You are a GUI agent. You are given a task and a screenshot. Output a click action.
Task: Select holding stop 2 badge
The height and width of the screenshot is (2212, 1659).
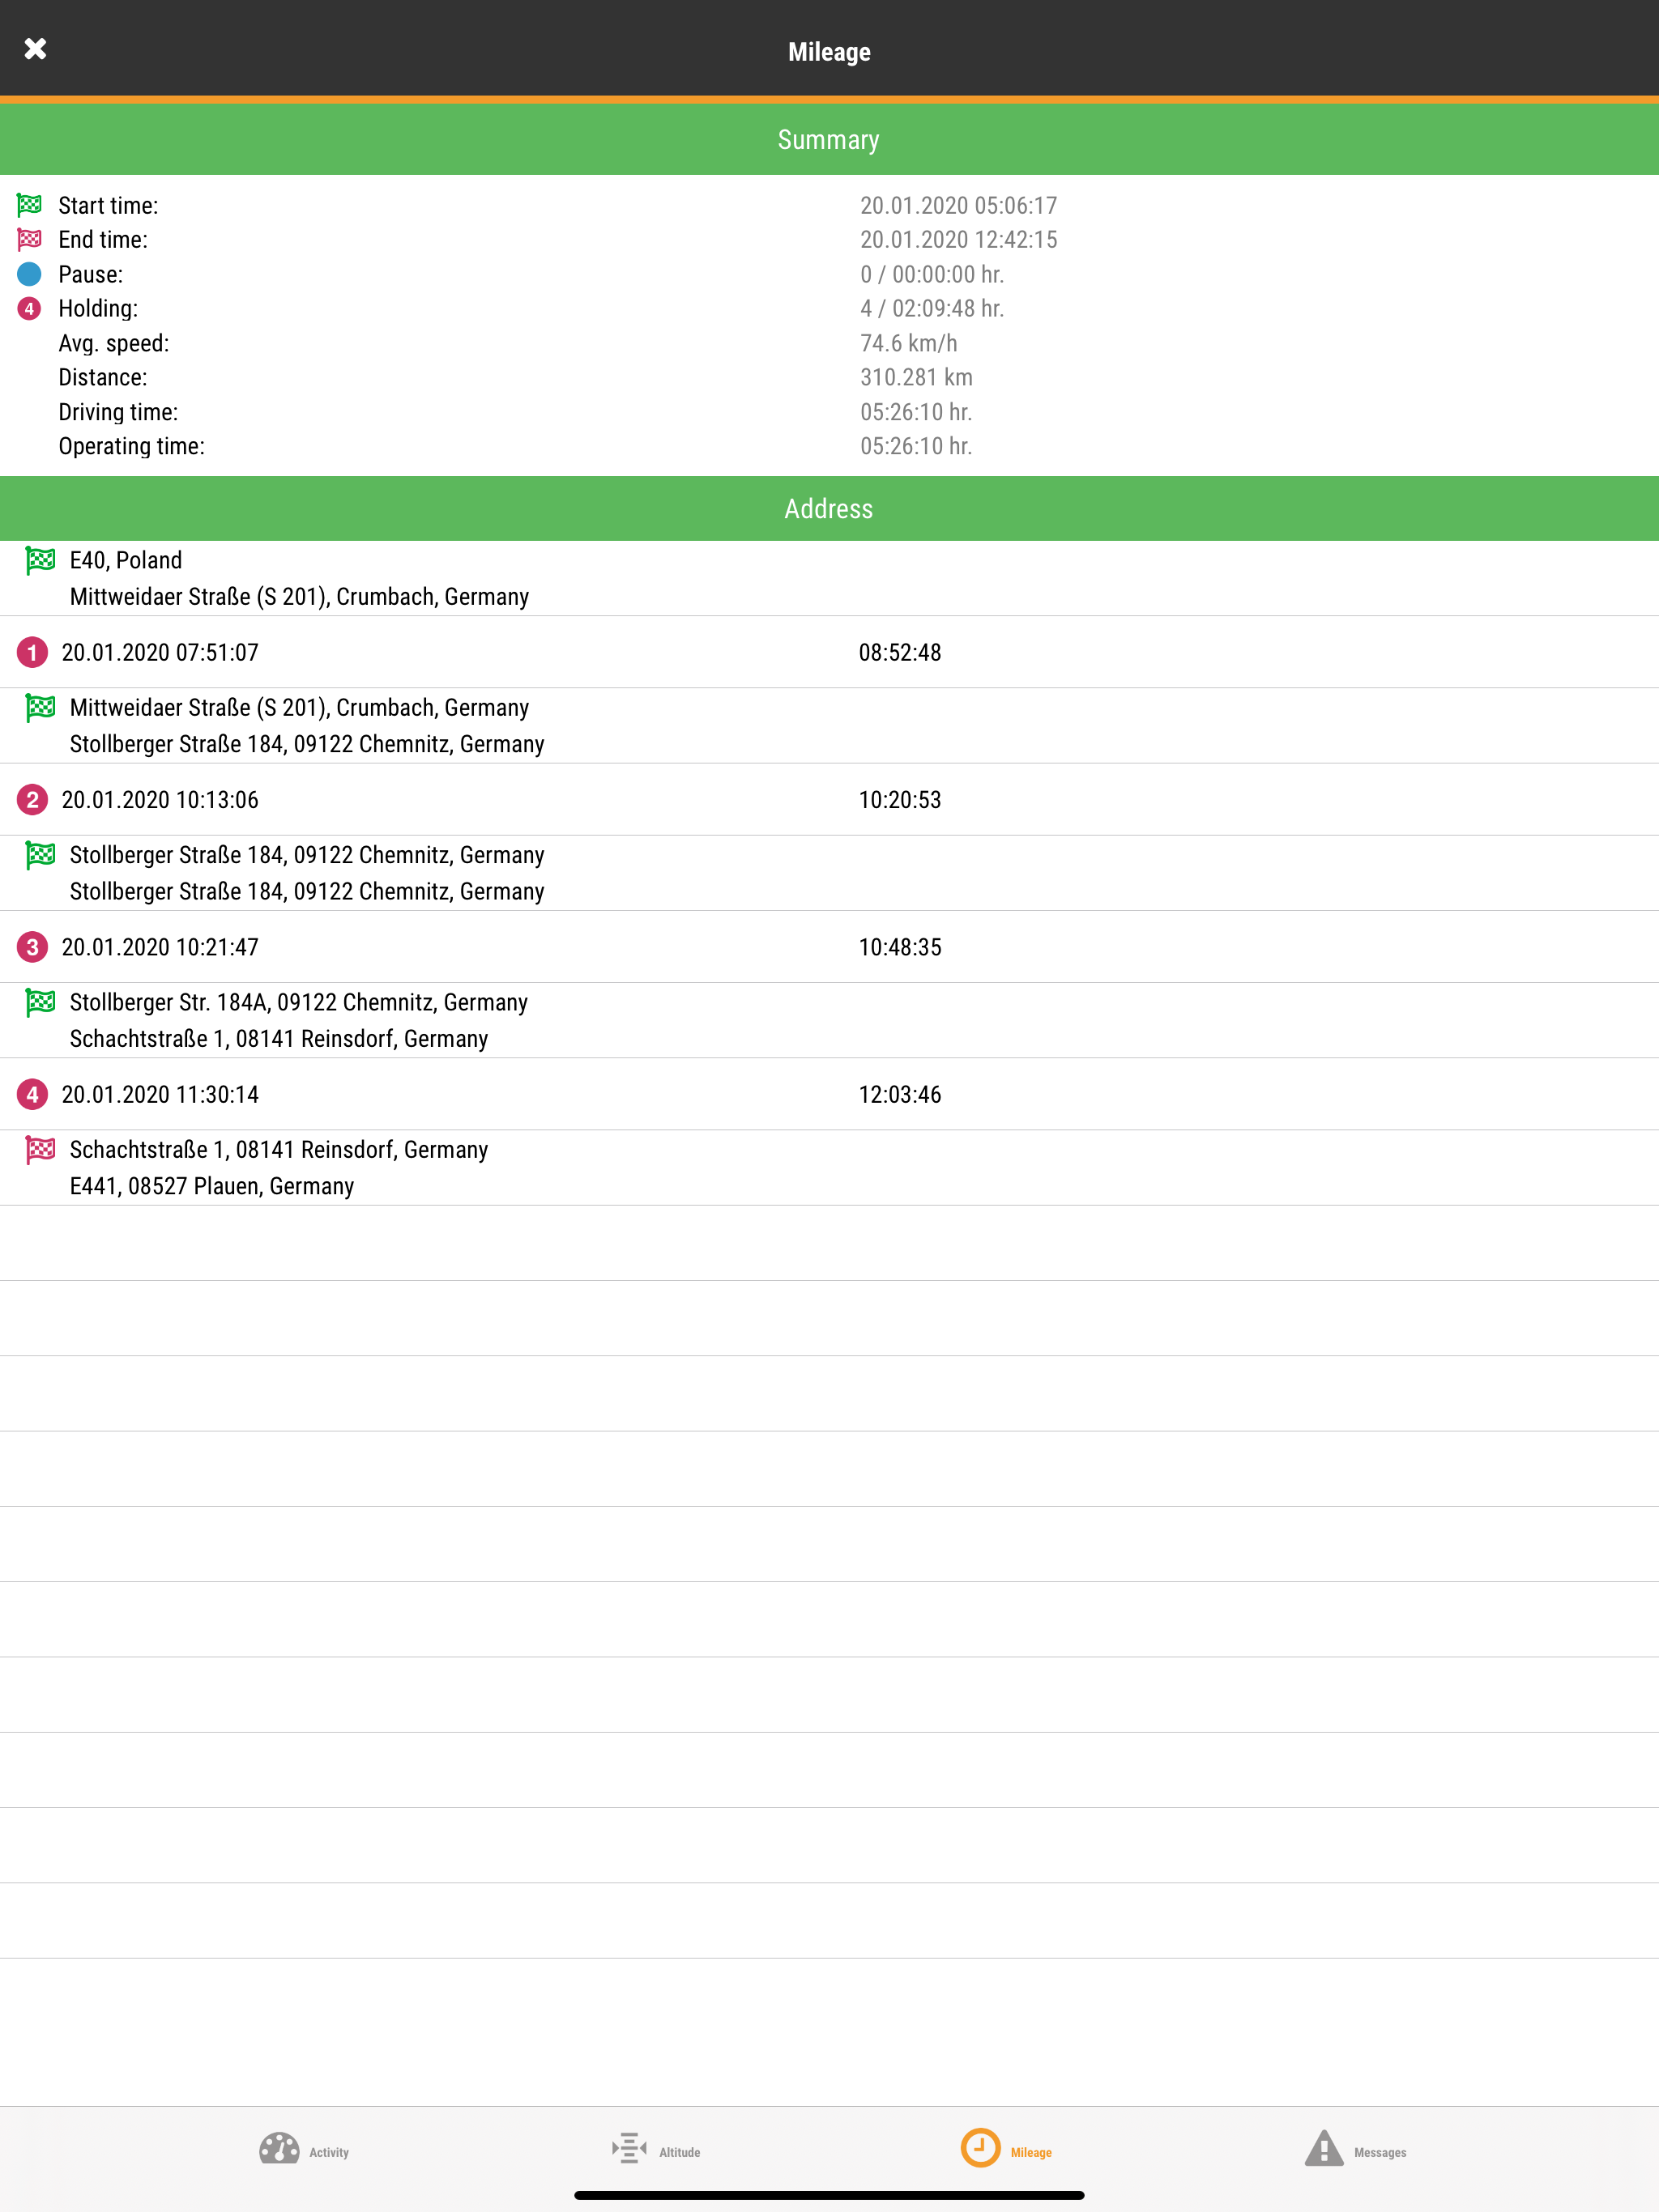click(32, 800)
